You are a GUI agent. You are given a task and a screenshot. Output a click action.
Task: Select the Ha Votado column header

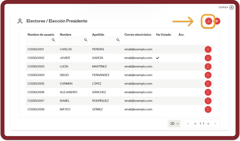(163, 35)
